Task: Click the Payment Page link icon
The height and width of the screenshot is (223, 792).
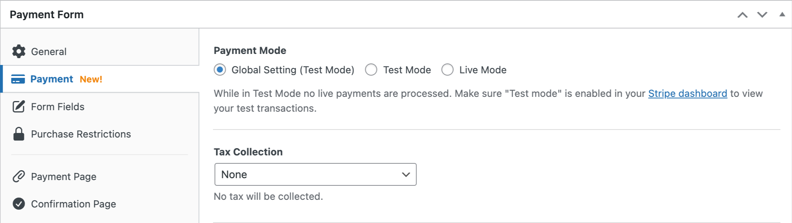Action: [19, 176]
